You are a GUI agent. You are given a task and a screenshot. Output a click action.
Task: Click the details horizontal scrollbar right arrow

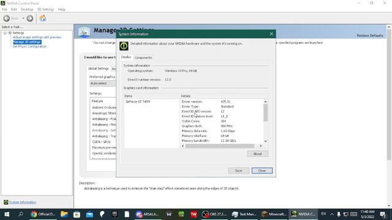point(260,146)
